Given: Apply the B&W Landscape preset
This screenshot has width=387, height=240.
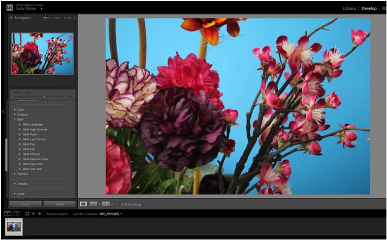Looking at the screenshot, I should click(x=33, y=125).
